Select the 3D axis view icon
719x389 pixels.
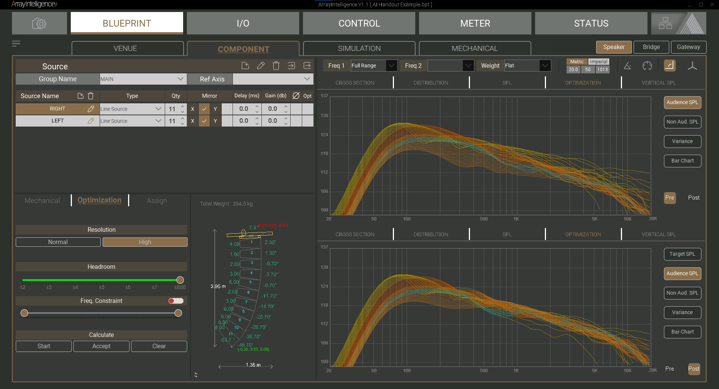click(x=692, y=66)
